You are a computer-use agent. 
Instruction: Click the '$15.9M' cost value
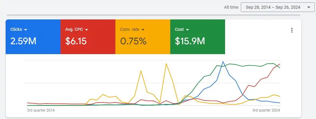[190, 41]
